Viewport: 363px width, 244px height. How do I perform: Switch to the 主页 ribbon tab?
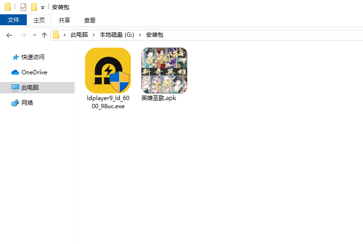pyautogui.click(x=39, y=20)
